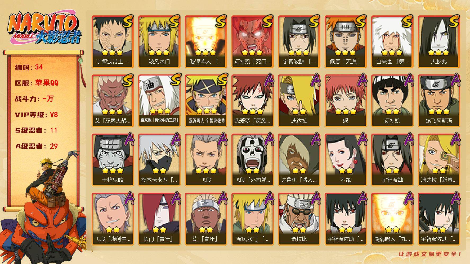This screenshot has width=470, height=264.
Task: Click the 佩恩「天道」character portrait
Action: pyautogui.click(x=346, y=42)
